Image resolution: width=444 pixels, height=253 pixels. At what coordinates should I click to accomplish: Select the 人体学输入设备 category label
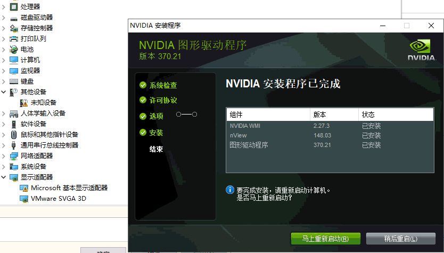coord(43,113)
